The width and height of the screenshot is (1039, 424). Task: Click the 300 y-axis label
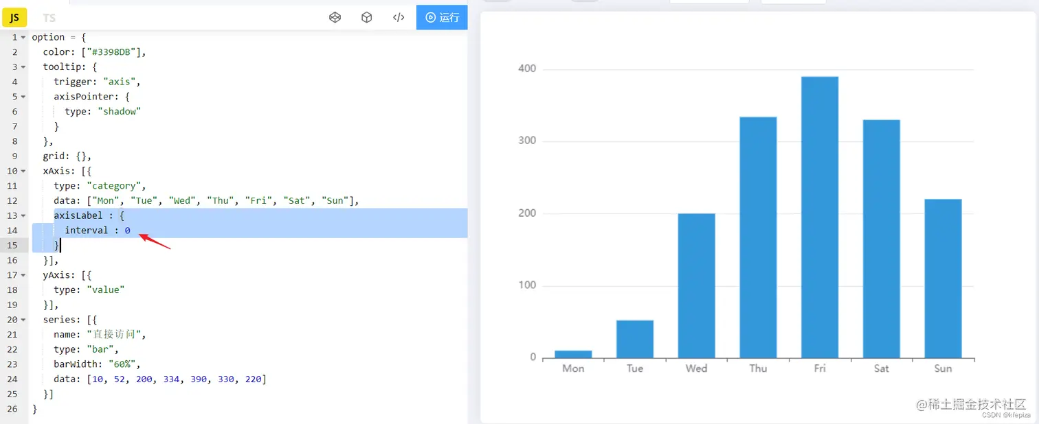(528, 141)
